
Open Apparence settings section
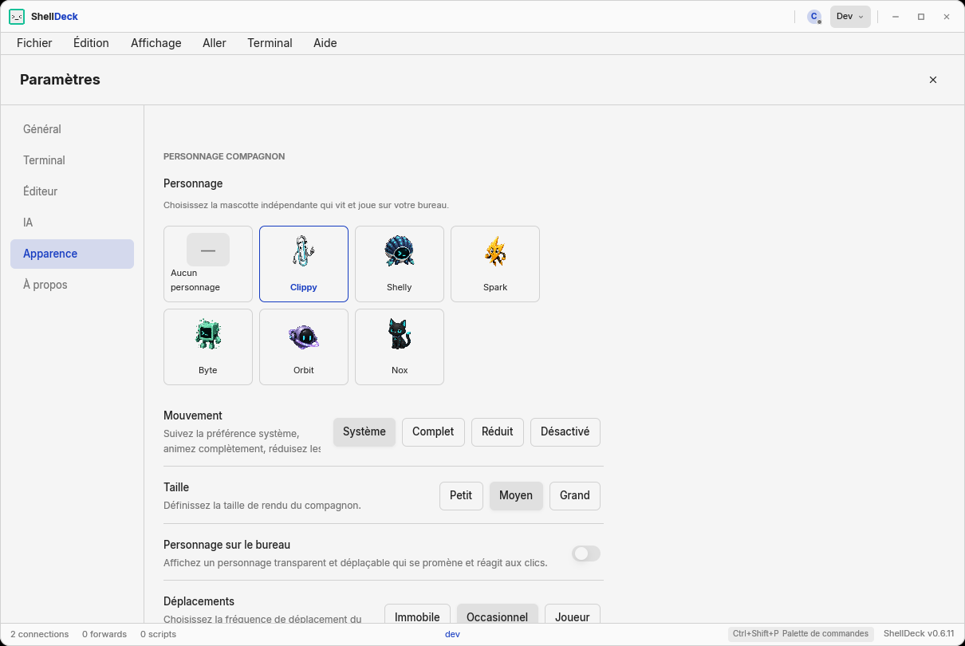click(72, 254)
